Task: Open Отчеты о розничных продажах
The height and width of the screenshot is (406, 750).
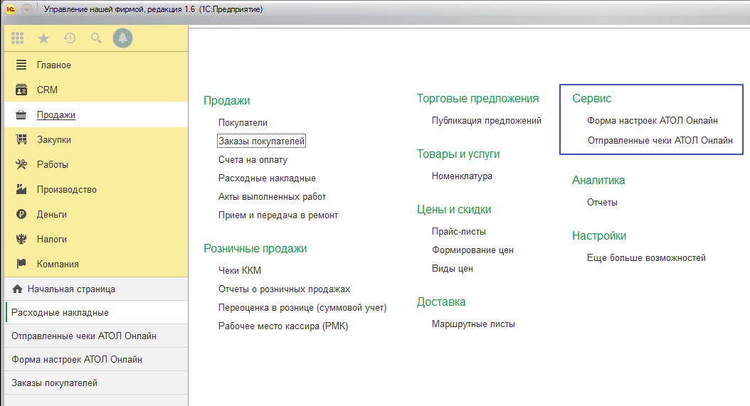Action: [x=284, y=289]
